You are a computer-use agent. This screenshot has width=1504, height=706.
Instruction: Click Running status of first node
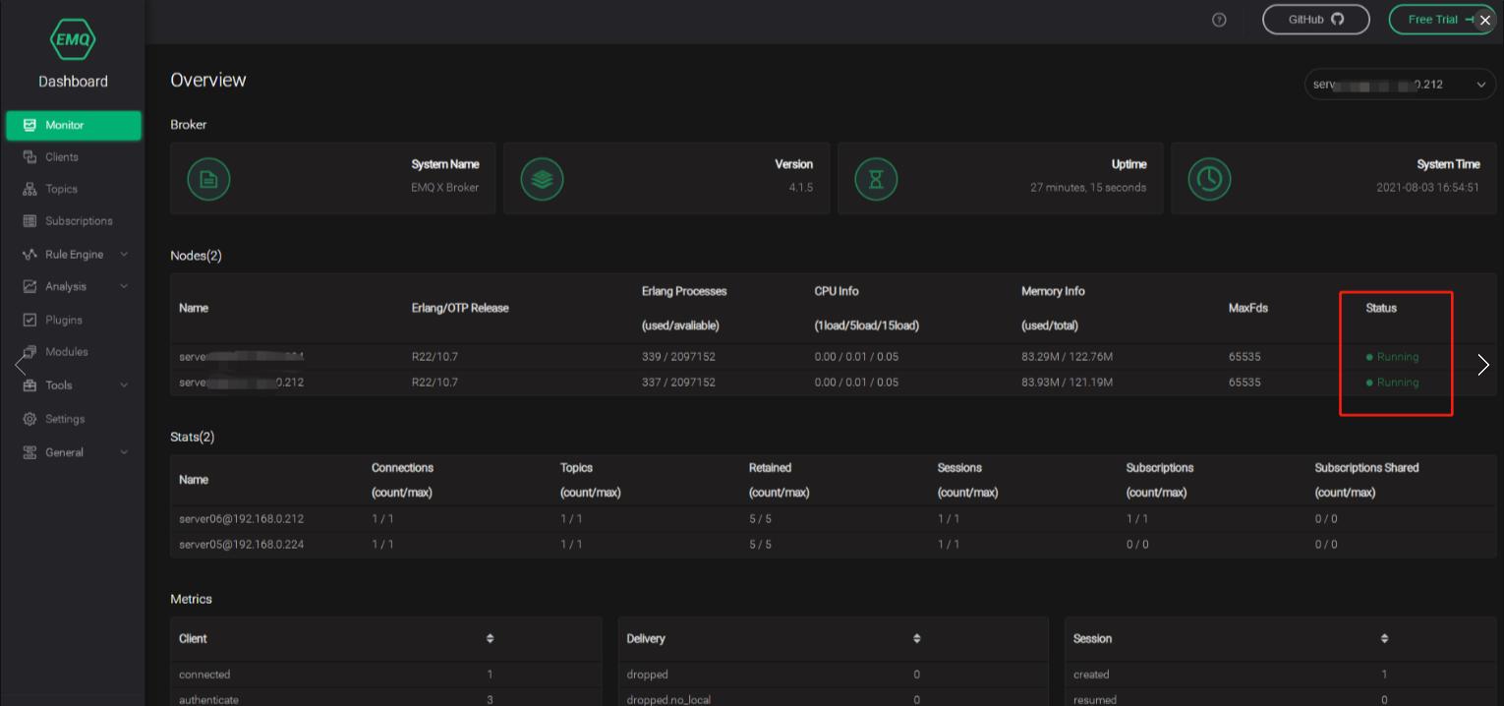point(1393,357)
